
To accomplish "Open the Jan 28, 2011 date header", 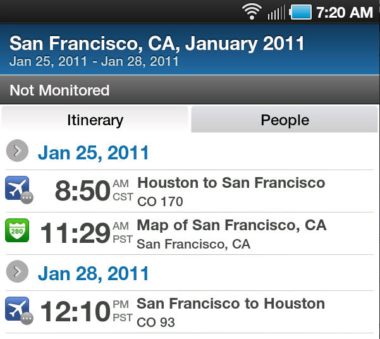I will (x=93, y=273).
